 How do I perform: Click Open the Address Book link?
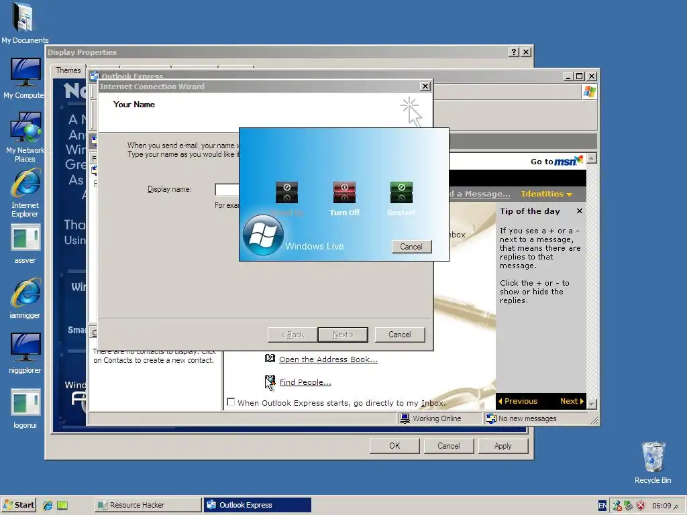click(x=328, y=359)
